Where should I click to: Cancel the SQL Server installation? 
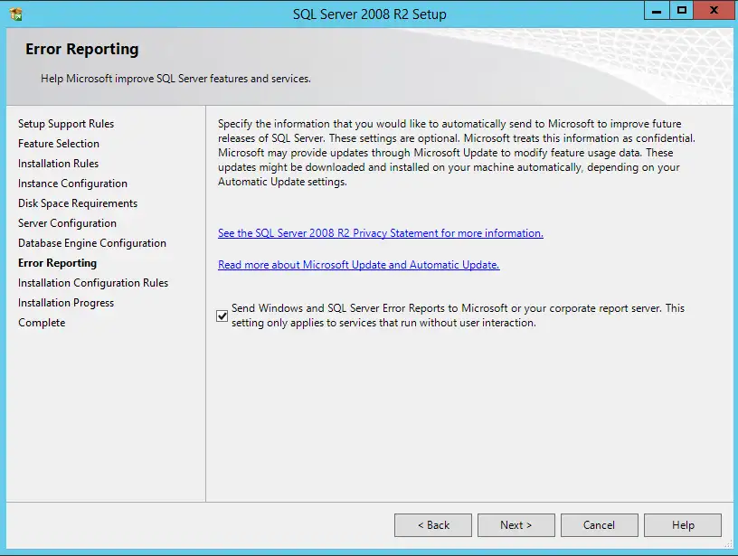[599, 524]
